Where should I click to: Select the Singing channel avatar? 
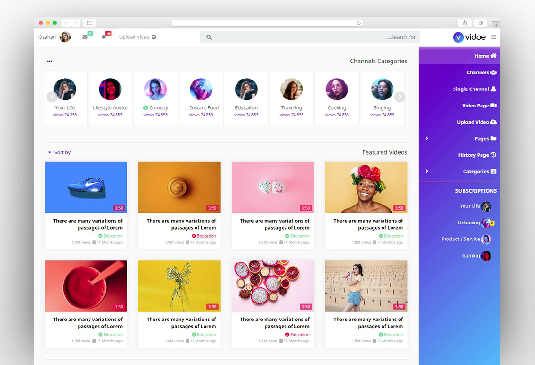tap(382, 89)
